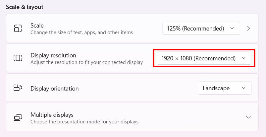Image resolution: width=266 pixels, height=137 pixels.
Task: Click the Display resolution label
Action: click(x=53, y=55)
